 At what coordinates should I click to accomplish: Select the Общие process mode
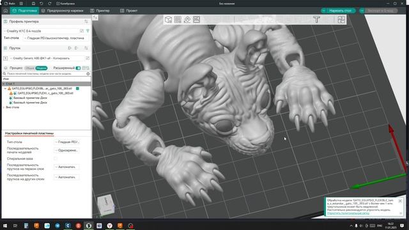pos(30,68)
